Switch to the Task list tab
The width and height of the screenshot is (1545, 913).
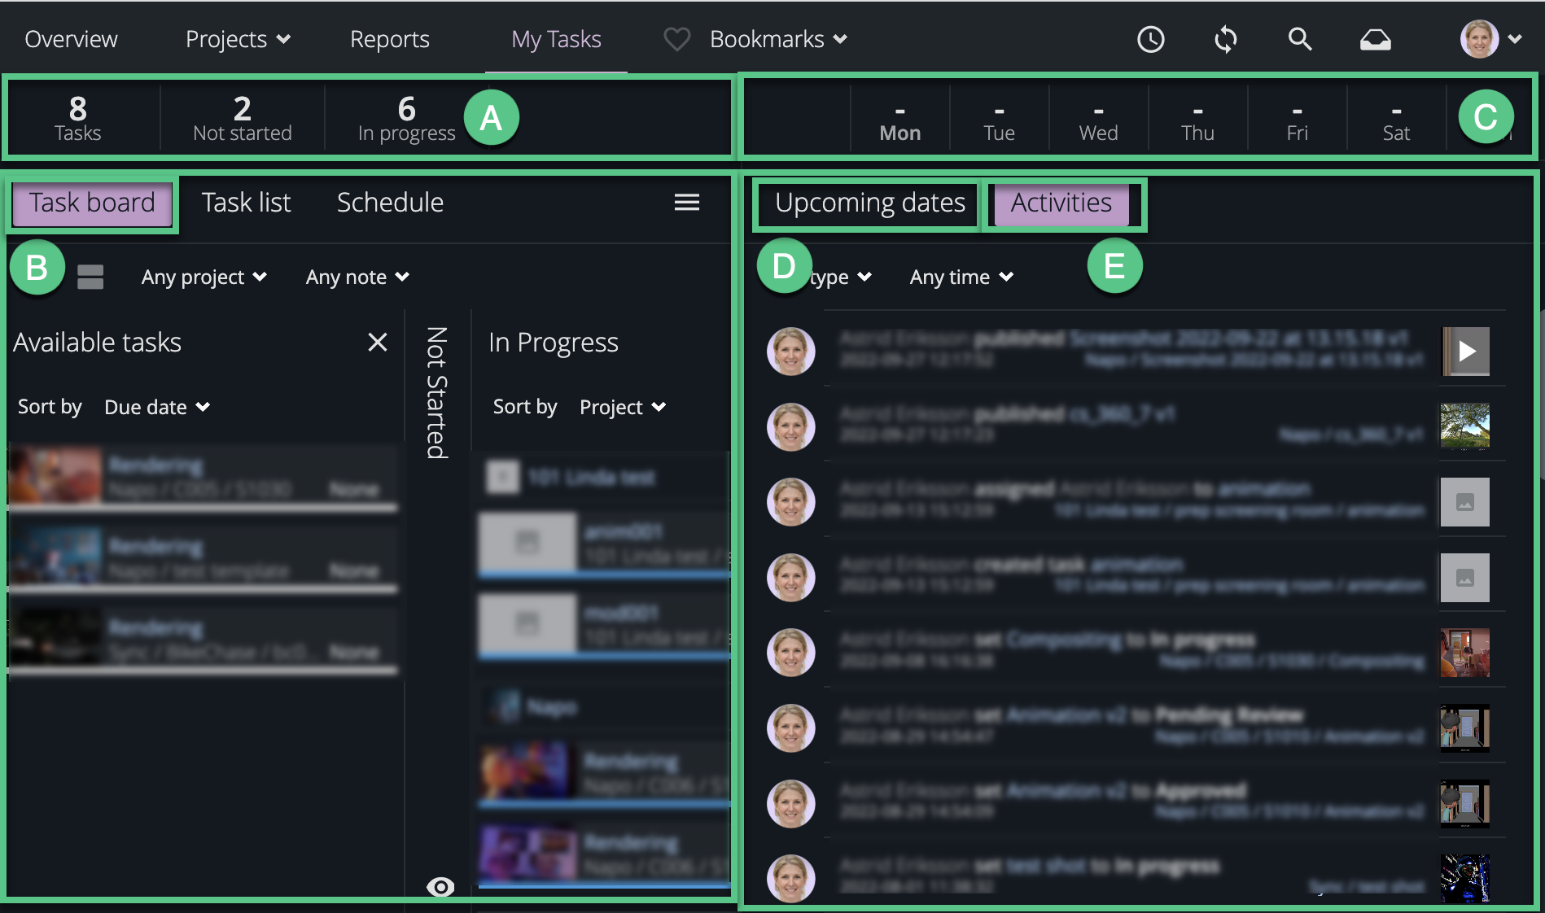click(246, 202)
